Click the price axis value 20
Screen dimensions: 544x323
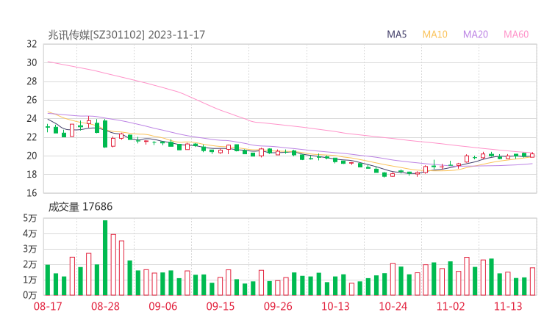coord(32,156)
